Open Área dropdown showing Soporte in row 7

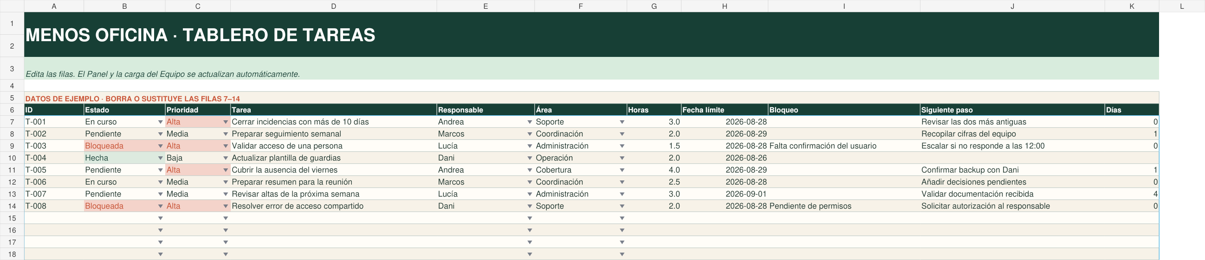click(x=622, y=122)
